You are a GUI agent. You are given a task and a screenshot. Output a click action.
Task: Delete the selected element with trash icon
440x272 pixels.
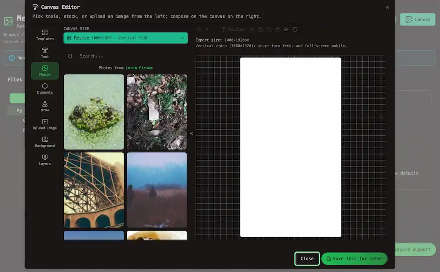(x=278, y=29)
